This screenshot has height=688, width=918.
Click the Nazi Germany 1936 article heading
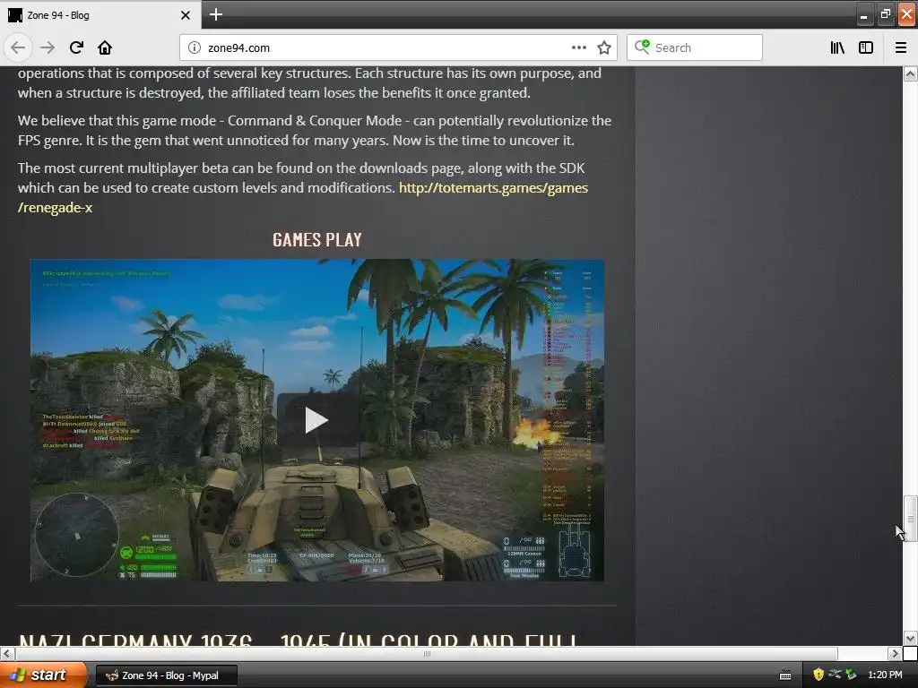click(298, 639)
